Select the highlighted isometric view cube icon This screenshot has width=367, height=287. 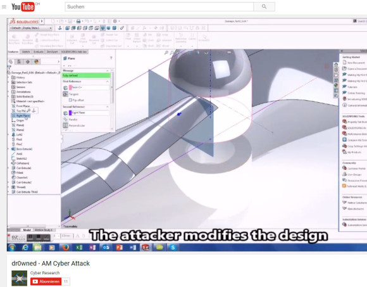[x=103, y=28]
